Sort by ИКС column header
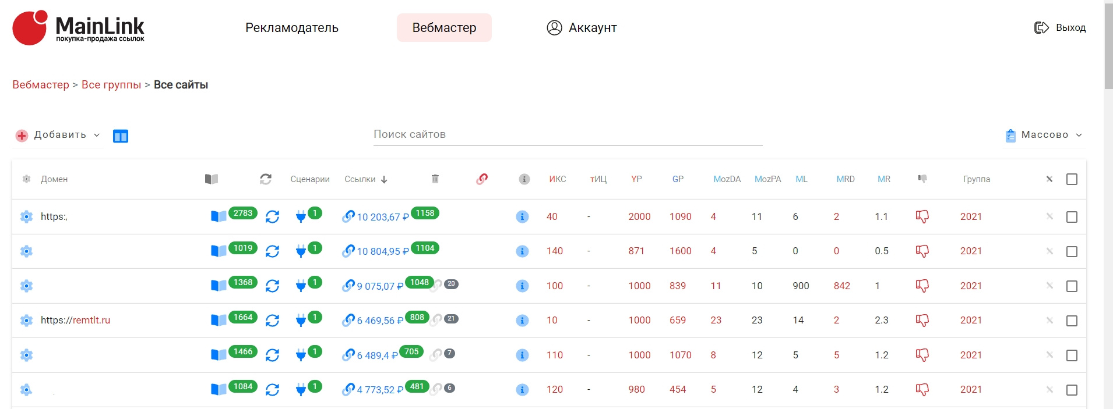This screenshot has width=1113, height=409. tap(557, 179)
